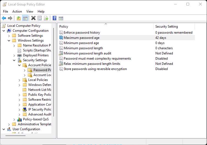The image size is (207, 145).
Task: Select Password must meet complexity requirements policy
Action: coord(97,59)
